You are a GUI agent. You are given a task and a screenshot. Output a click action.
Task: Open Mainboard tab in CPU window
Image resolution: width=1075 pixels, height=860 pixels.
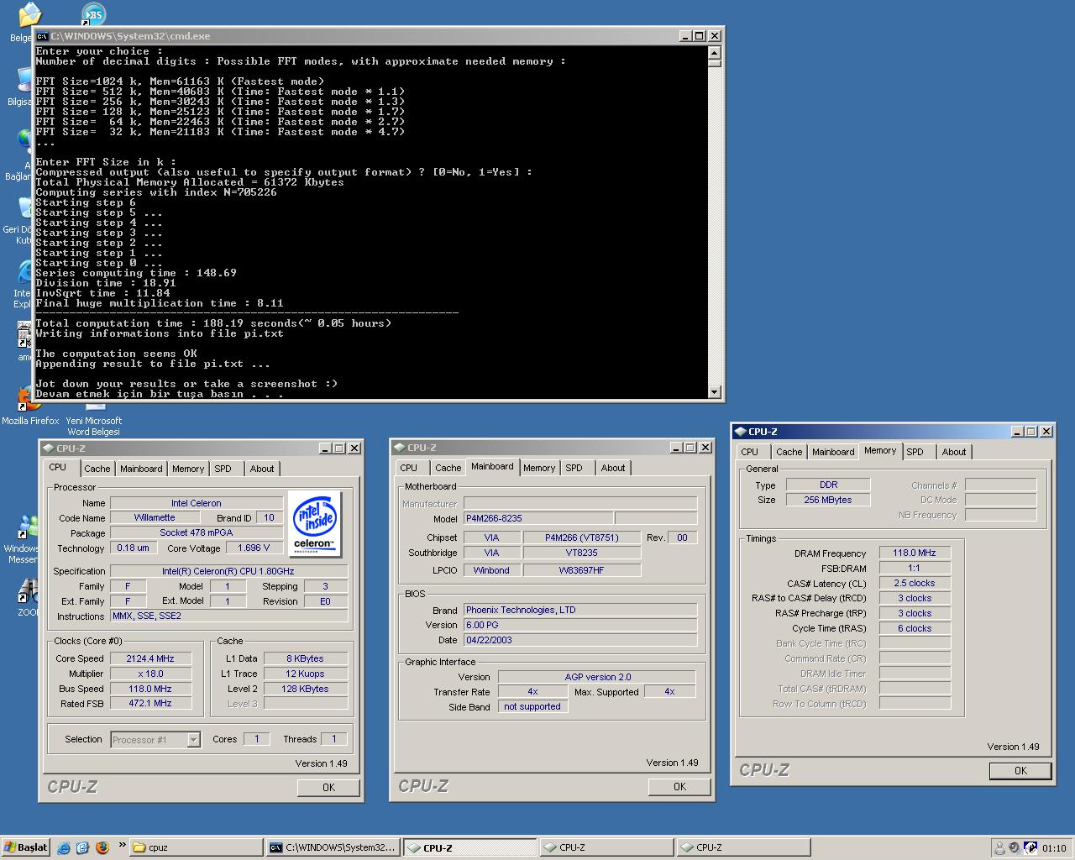pos(141,469)
